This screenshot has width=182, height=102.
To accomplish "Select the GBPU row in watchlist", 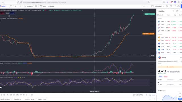I will pyautogui.click(x=169, y=25).
